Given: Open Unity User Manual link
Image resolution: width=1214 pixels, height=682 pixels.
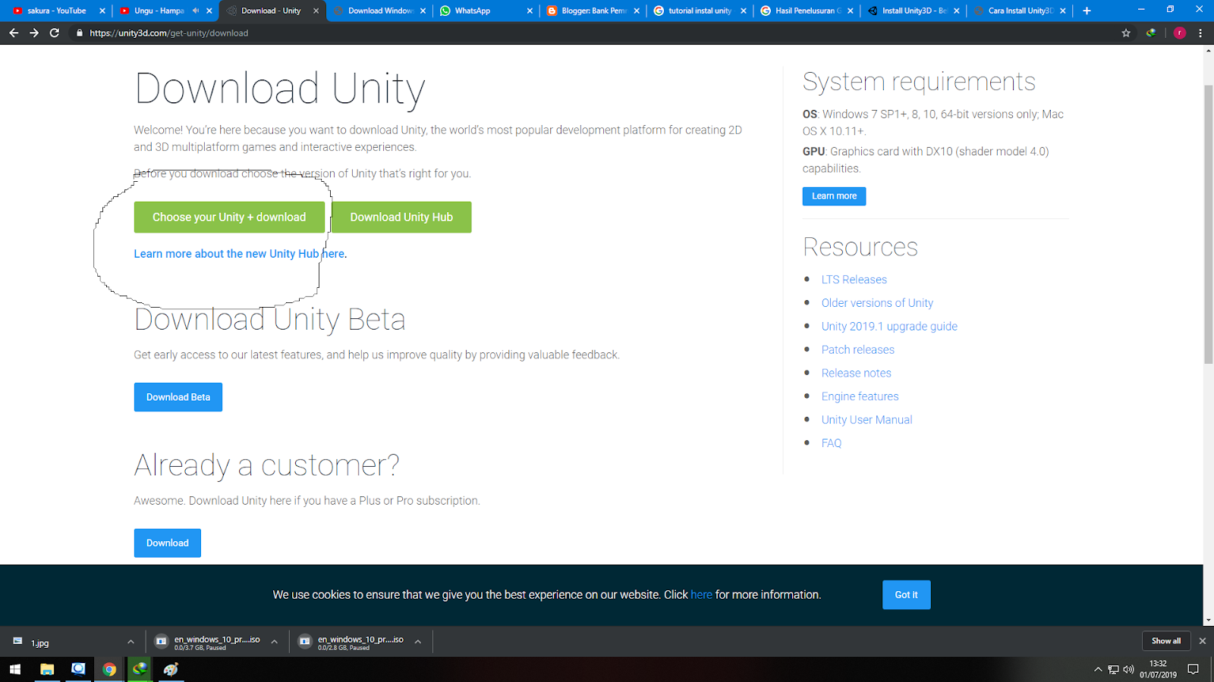Looking at the screenshot, I should (866, 420).
